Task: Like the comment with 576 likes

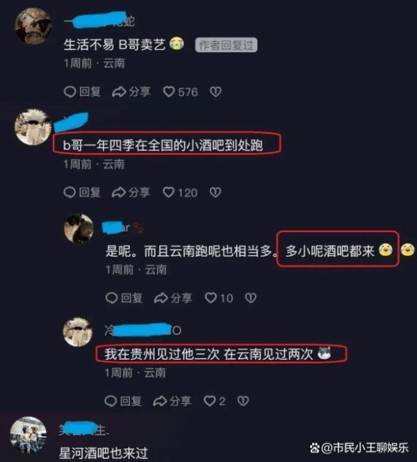Action: pyautogui.click(x=181, y=92)
